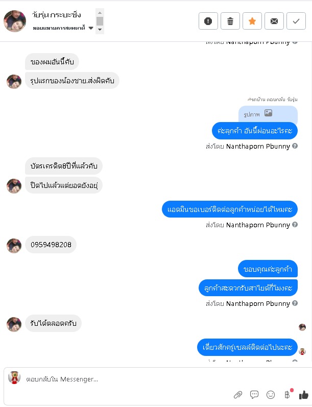
Task: Click the header scrollbar down arrow
Action: [100, 30]
